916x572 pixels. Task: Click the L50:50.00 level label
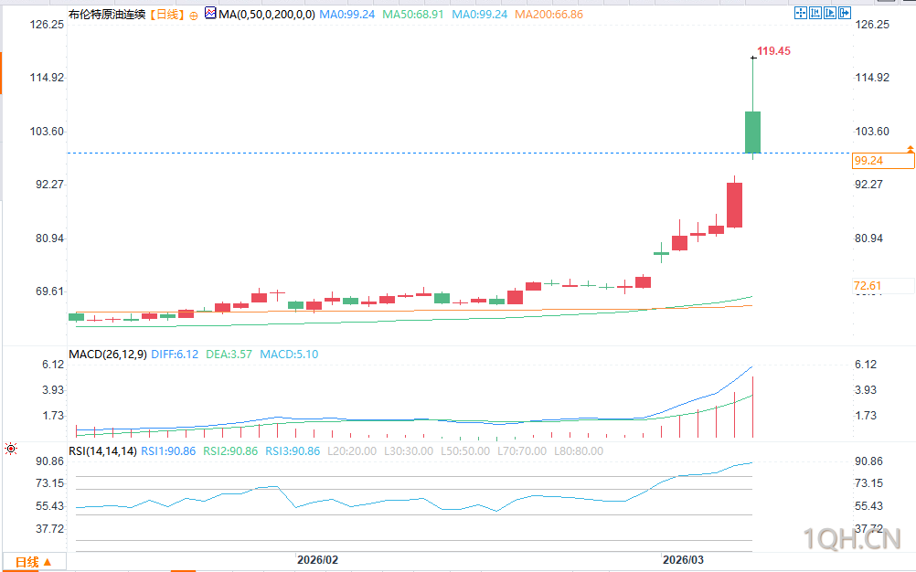click(x=465, y=451)
